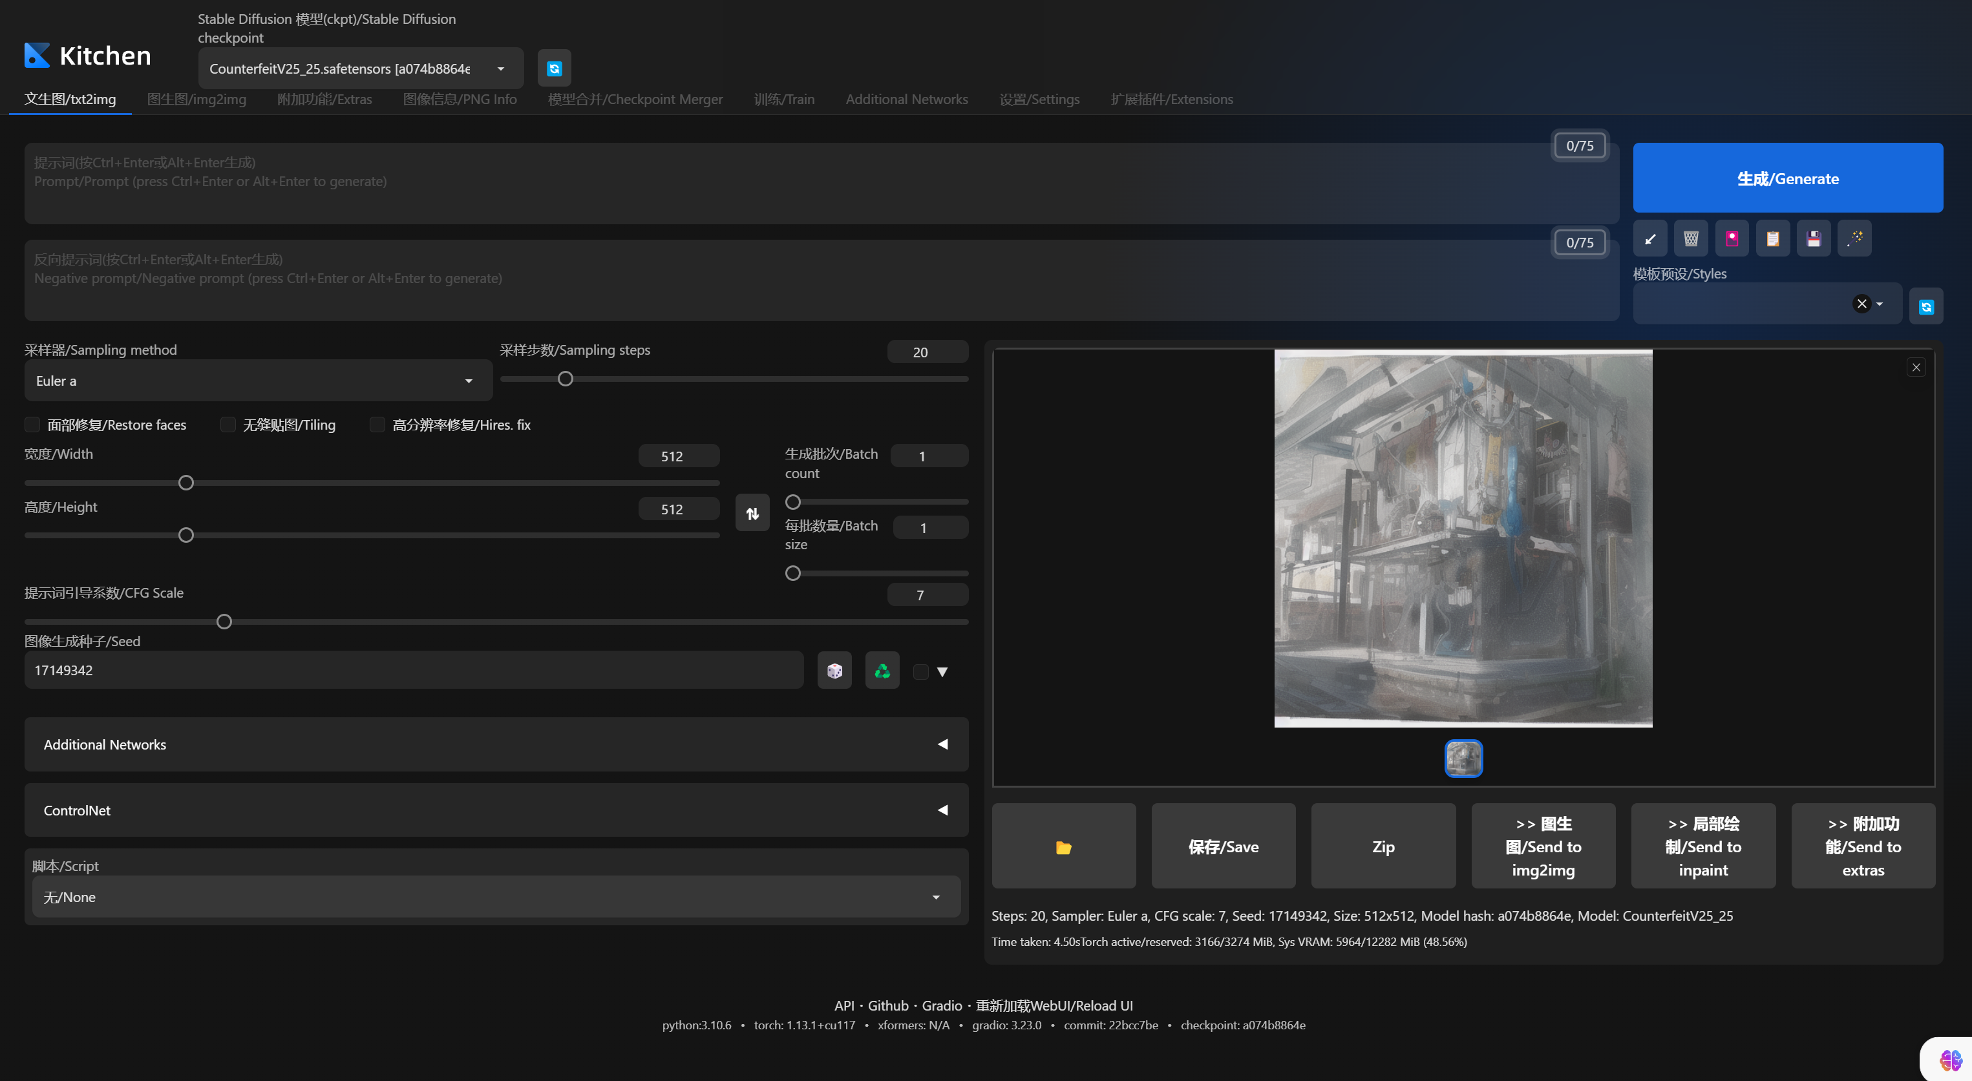Click the floppy disk save style icon
This screenshot has width=1972, height=1081.
pos(1814,238)
